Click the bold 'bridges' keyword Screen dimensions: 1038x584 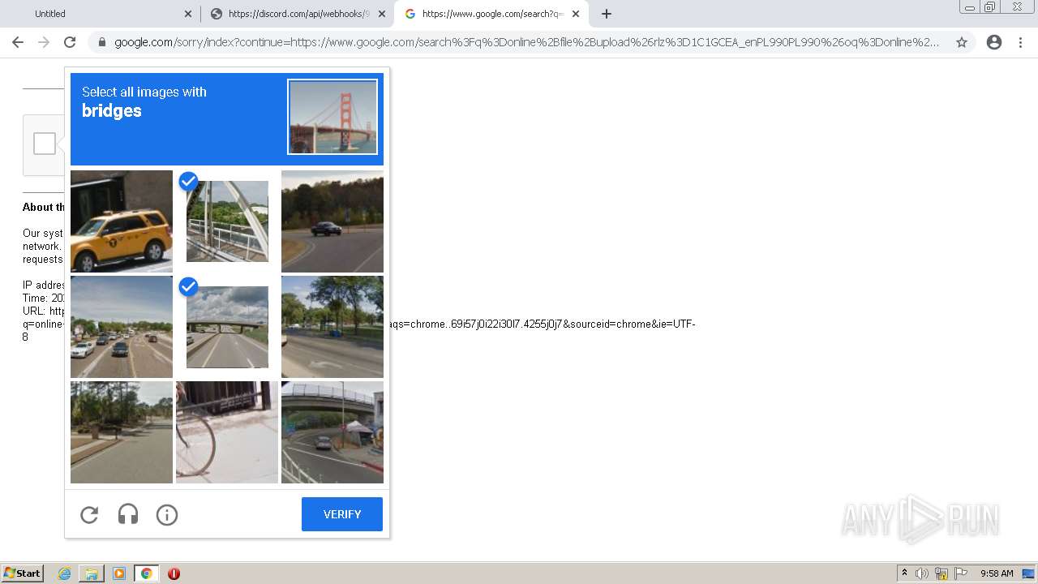(x=112, y=111)
